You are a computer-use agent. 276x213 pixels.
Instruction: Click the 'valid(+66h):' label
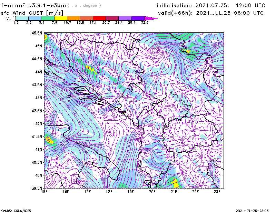175,13
